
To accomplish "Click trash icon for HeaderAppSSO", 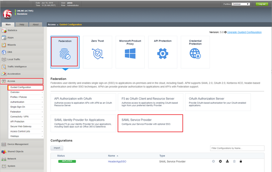I will click(x=234, y=161).
